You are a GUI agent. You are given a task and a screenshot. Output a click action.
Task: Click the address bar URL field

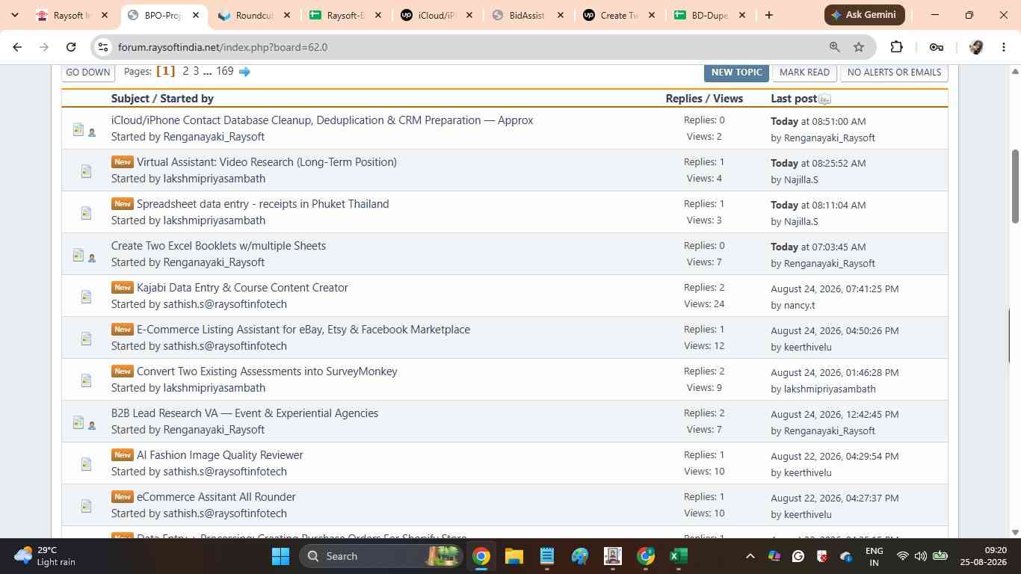(463, 47)
